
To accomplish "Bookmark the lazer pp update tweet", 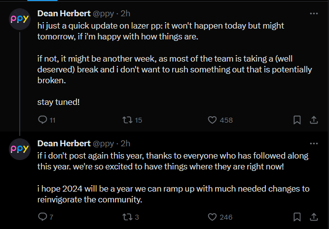I will pyautogui.click(x=297, y=120).
